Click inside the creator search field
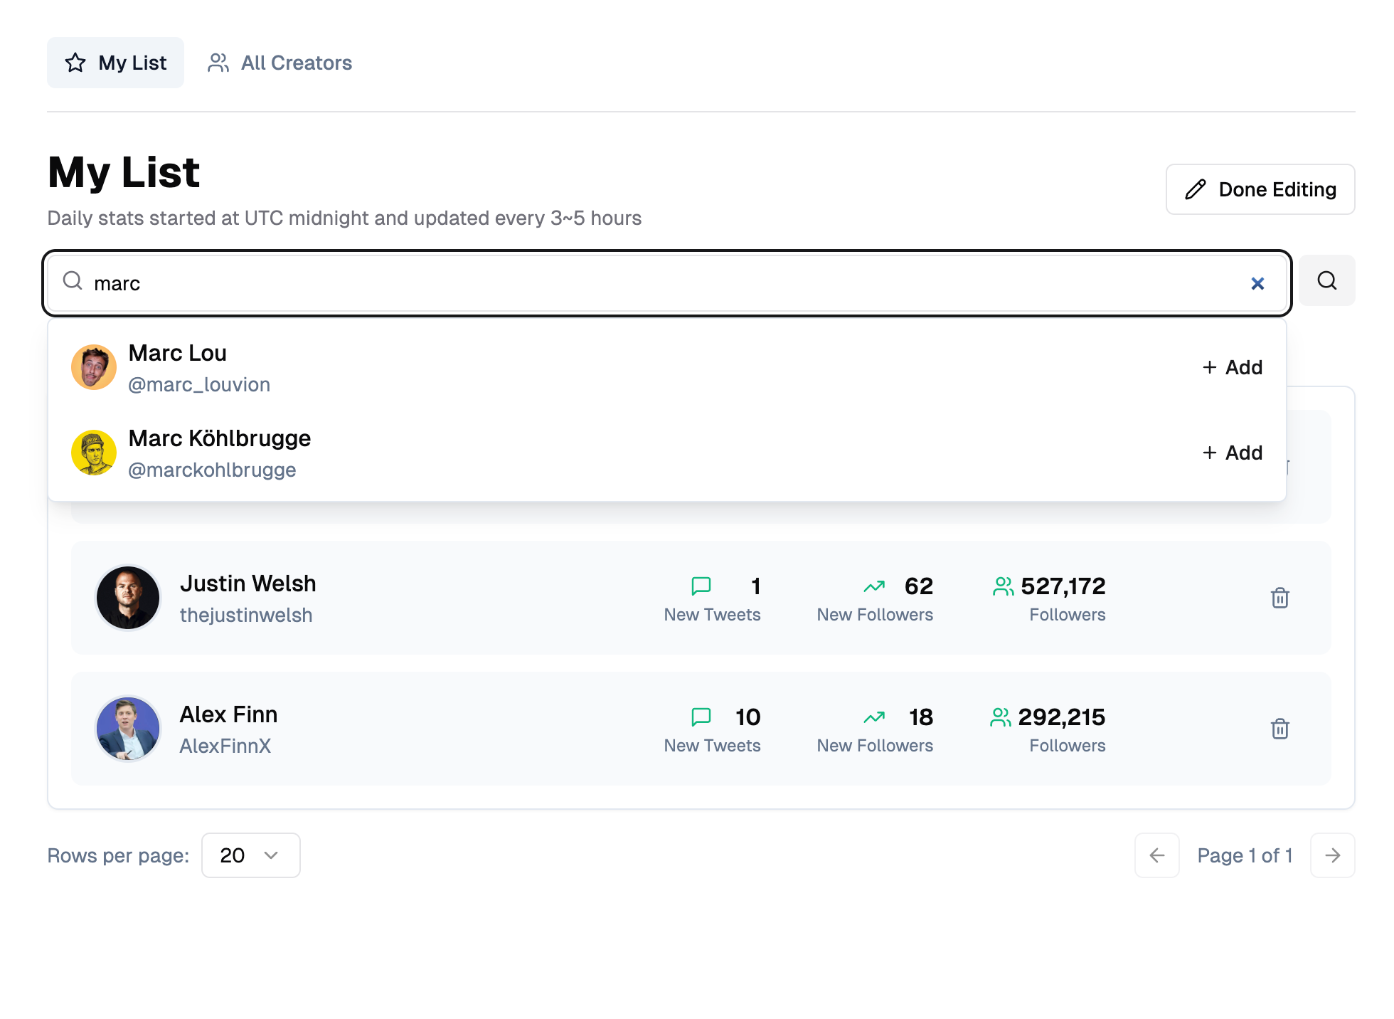1394x1019 pixels. 667,283
